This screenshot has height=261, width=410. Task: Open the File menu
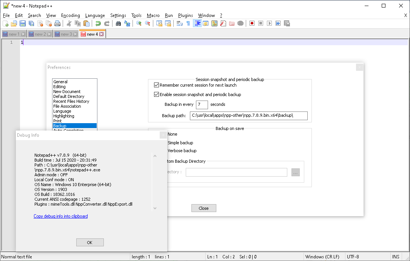(x=6, y=15)
